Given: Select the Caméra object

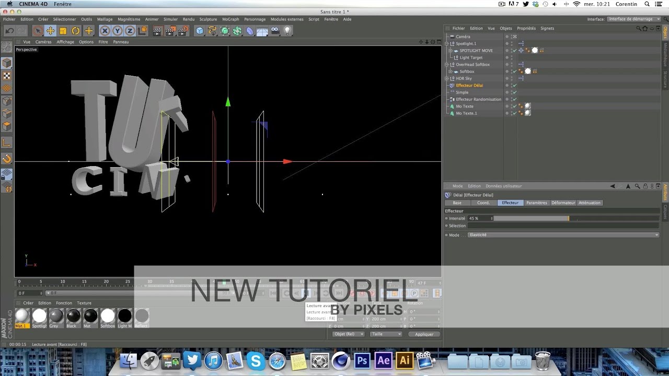Looking at the screenshot, I should [x=463, y=37].
